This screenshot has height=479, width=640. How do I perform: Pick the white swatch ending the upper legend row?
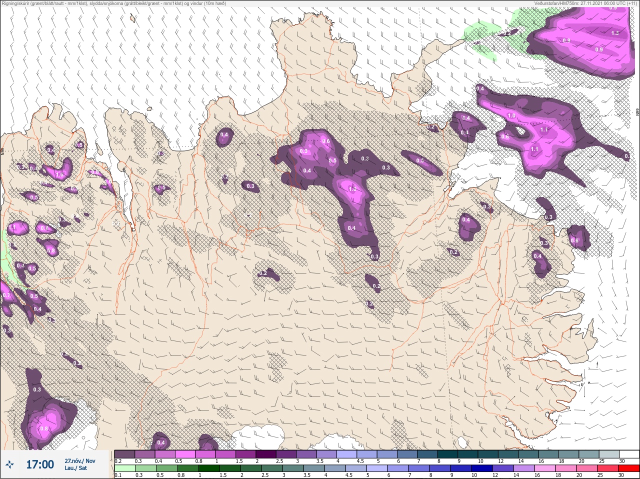coord(629,454)
